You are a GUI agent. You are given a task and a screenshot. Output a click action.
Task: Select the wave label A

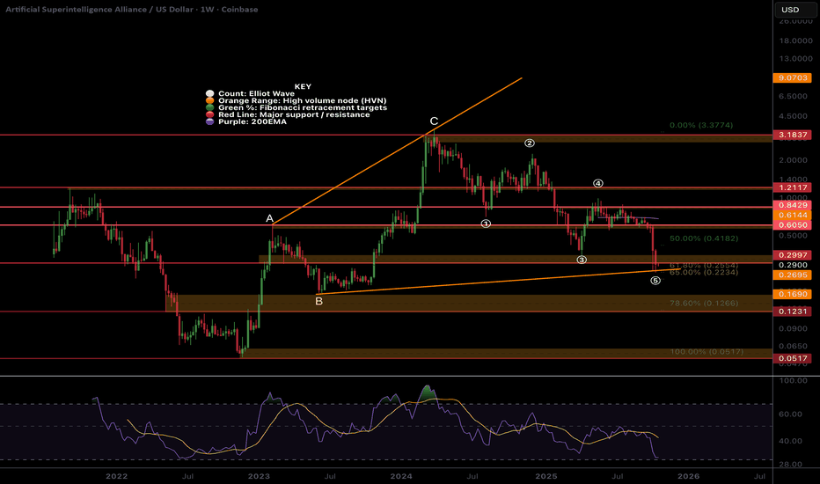270,217
